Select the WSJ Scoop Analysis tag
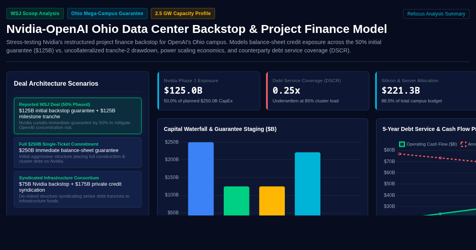 click(x=35, y=13)
